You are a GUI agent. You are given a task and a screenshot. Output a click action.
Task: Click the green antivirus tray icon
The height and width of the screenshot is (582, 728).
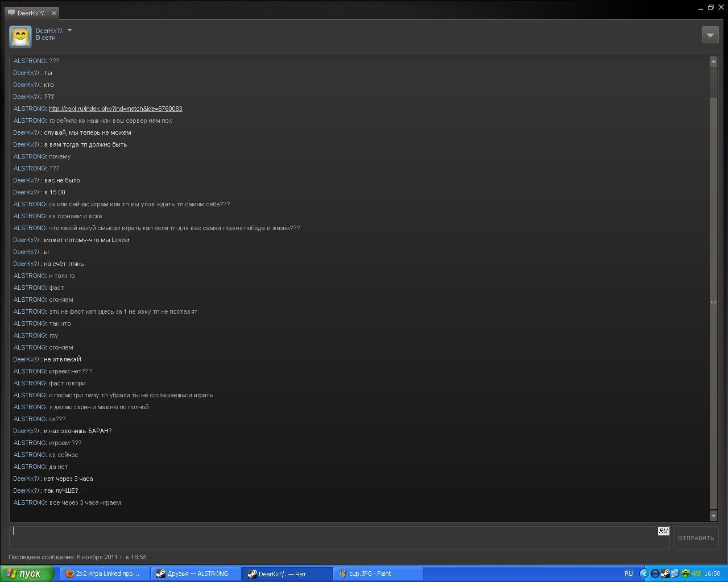(685, 573)
